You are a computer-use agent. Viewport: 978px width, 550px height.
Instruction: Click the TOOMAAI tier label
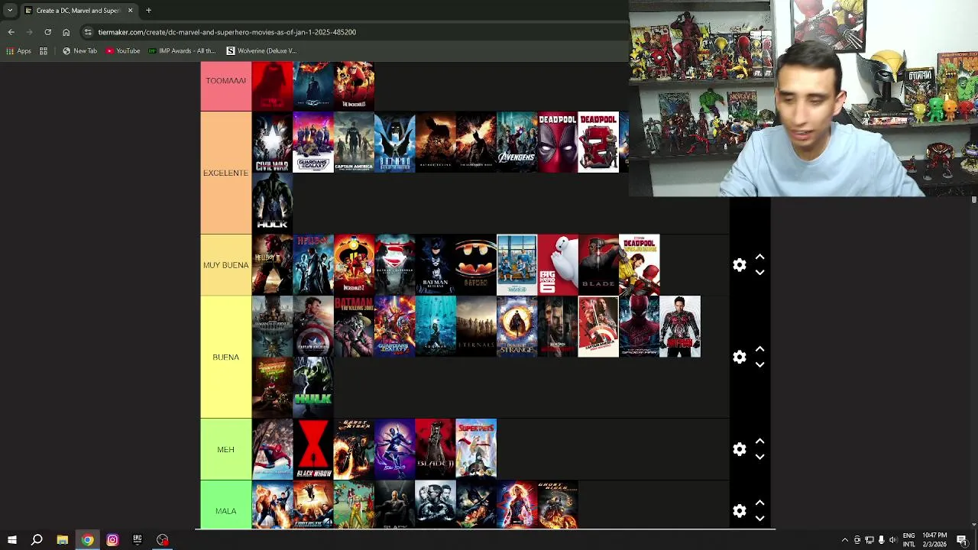[x=225, y=81]
